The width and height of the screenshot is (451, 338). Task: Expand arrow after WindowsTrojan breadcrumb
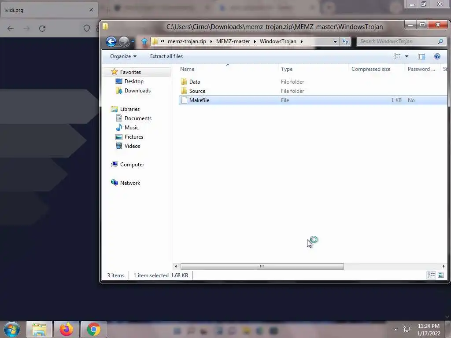301,41
